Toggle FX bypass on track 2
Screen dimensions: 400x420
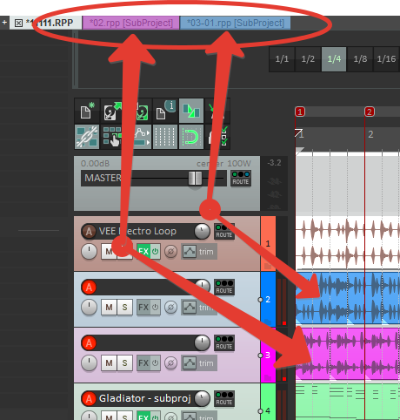click(156, 308)
